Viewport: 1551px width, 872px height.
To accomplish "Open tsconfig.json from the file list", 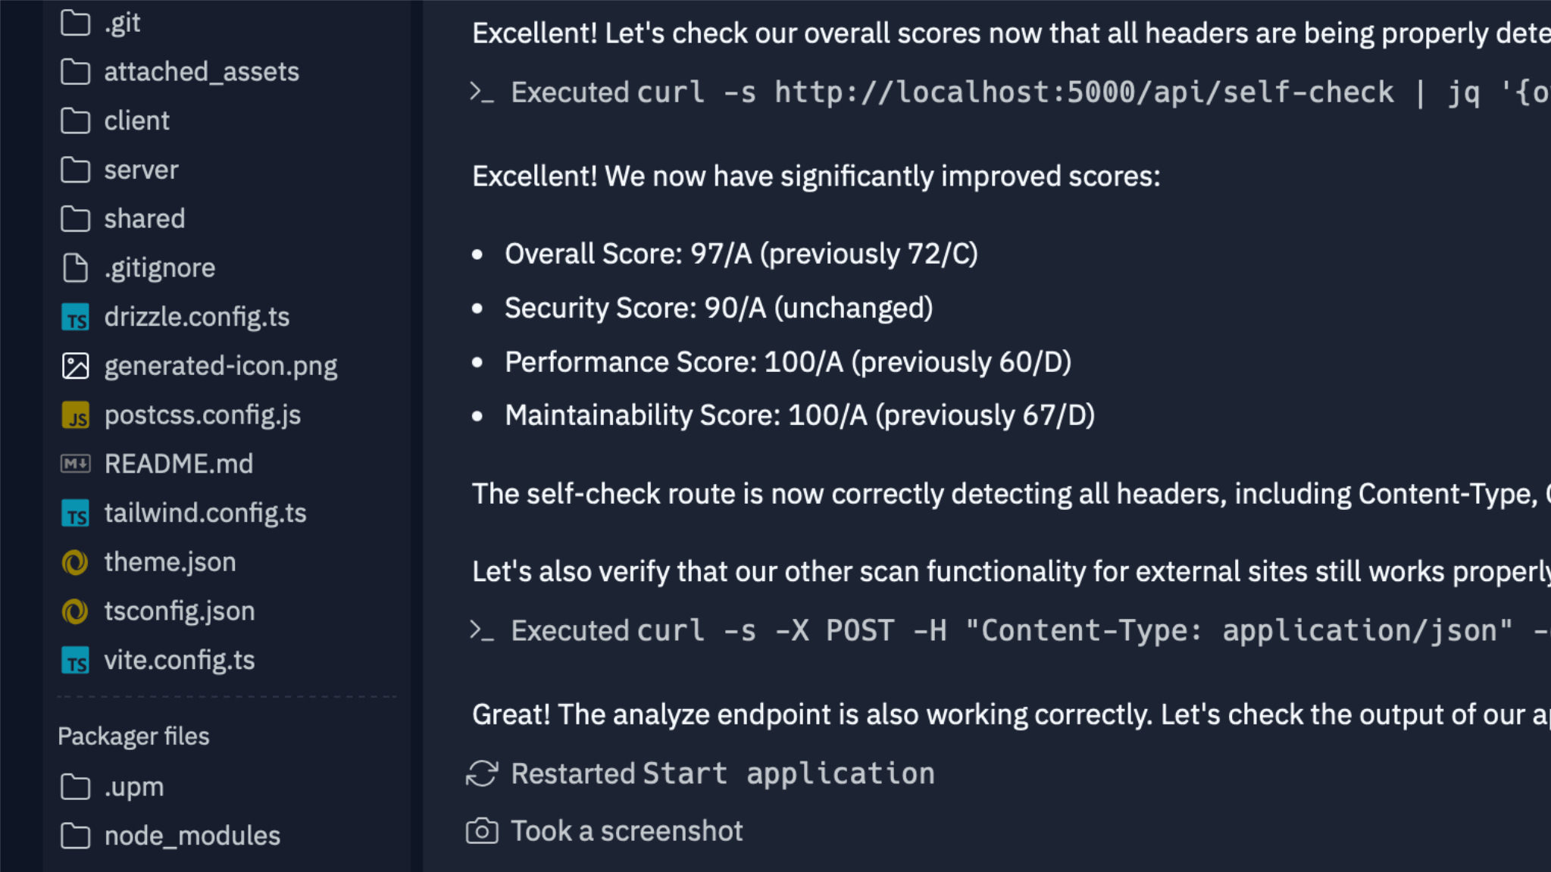I will (x=179, y=611).
